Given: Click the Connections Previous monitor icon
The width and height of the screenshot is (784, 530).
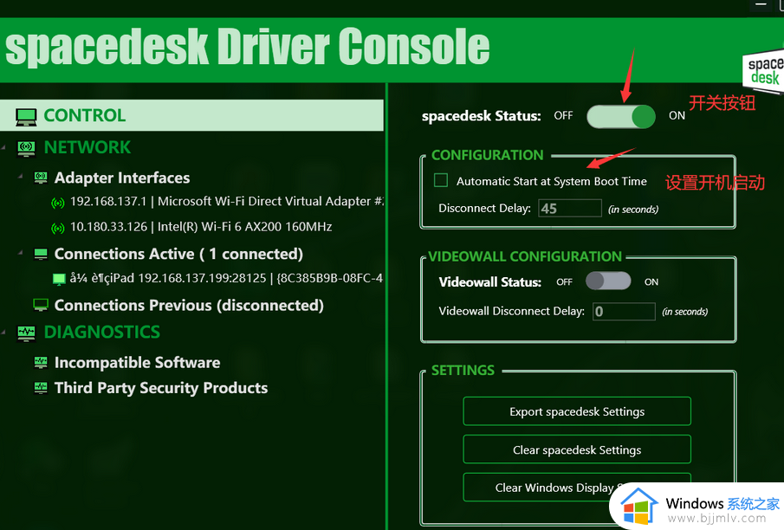Looking at the screenshot, I should pyautogui.click(x=41, y=305).
